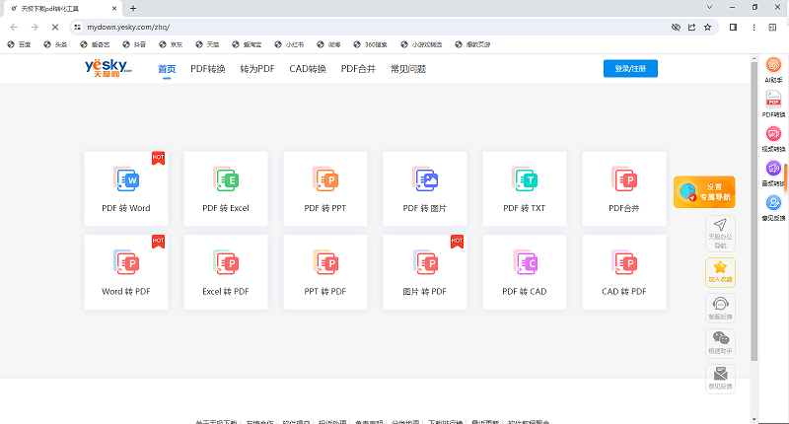The height and width of the screenshot is (424, 789).
Task: Launch the PDF合并 tool card
Action: (x=623, y=187)
